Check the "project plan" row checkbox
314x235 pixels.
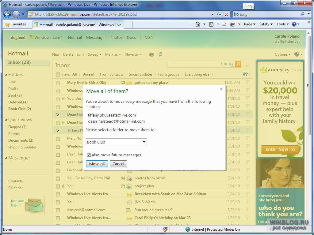[58, 186]
